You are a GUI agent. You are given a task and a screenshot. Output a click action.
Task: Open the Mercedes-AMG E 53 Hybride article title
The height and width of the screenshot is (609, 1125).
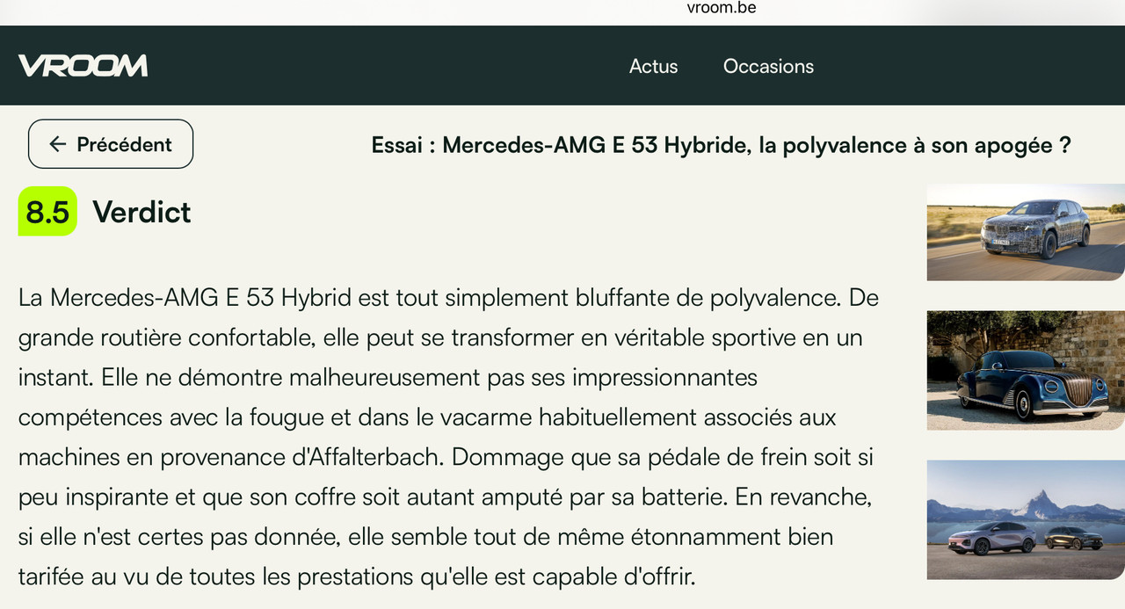(x=722, y=145)
